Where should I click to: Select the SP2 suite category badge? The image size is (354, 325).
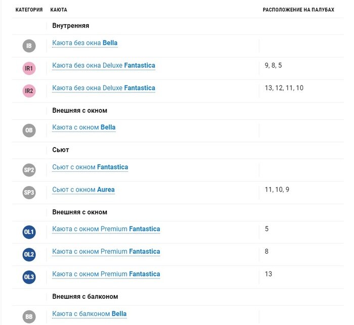29,170
